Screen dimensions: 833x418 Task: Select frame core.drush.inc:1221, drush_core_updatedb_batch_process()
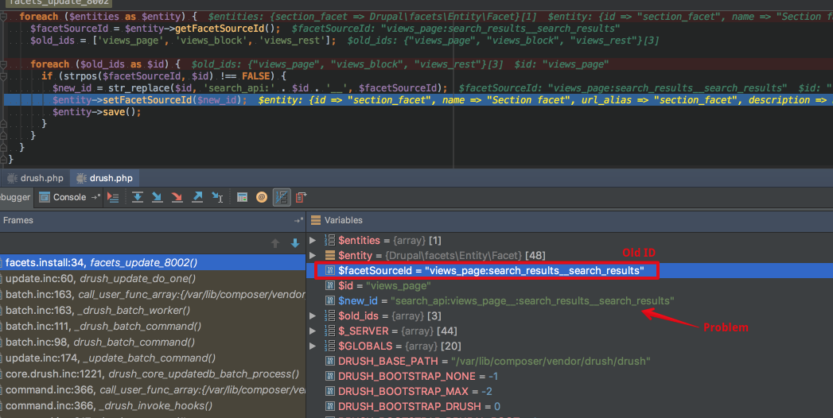click(x=153, y=374)
